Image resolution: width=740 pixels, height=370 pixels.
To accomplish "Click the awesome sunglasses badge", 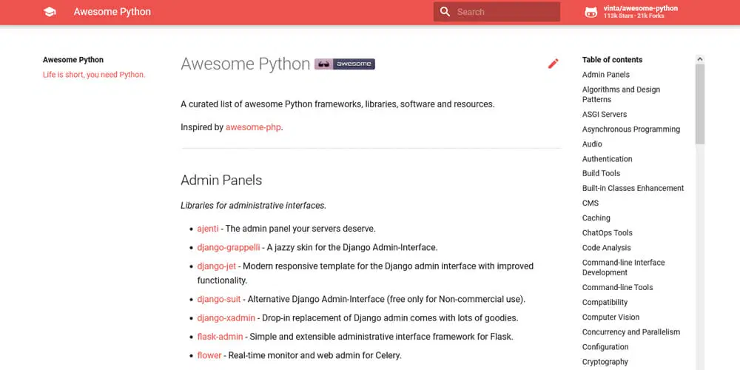I will click(345, 64).
